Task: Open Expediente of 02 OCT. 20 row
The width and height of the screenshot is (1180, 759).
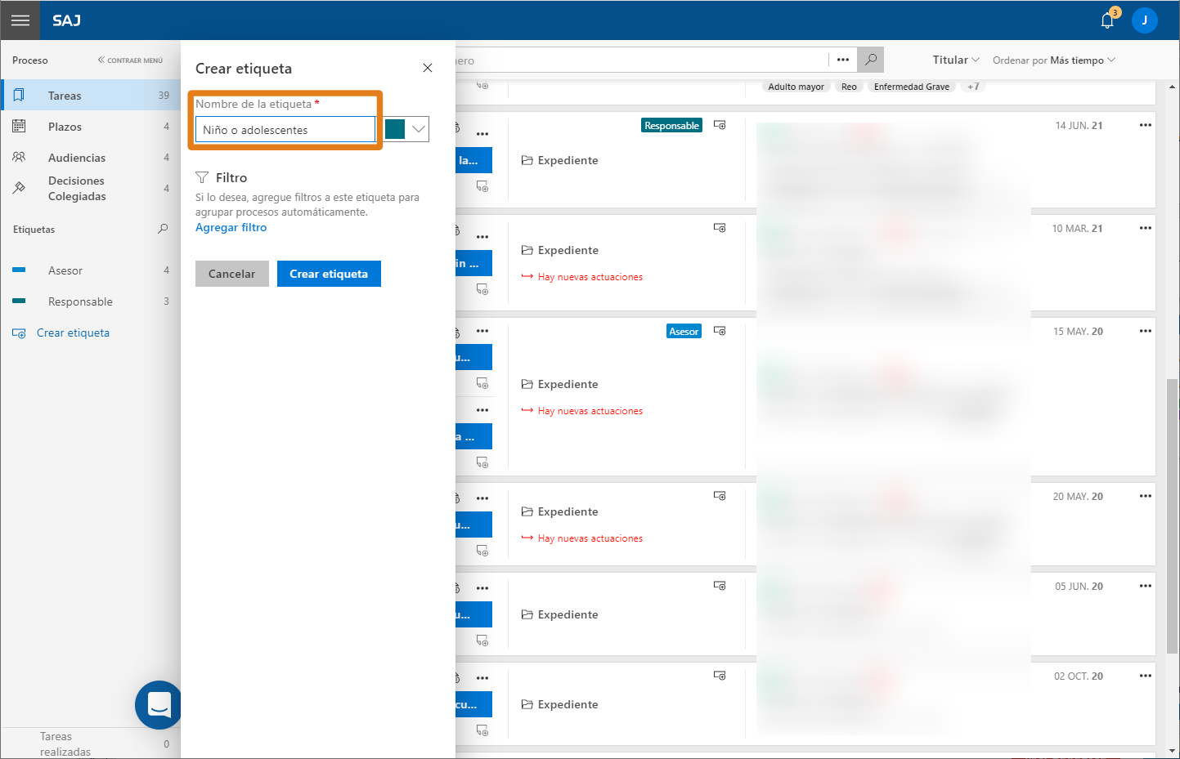Action: click(x=560, y=704)
